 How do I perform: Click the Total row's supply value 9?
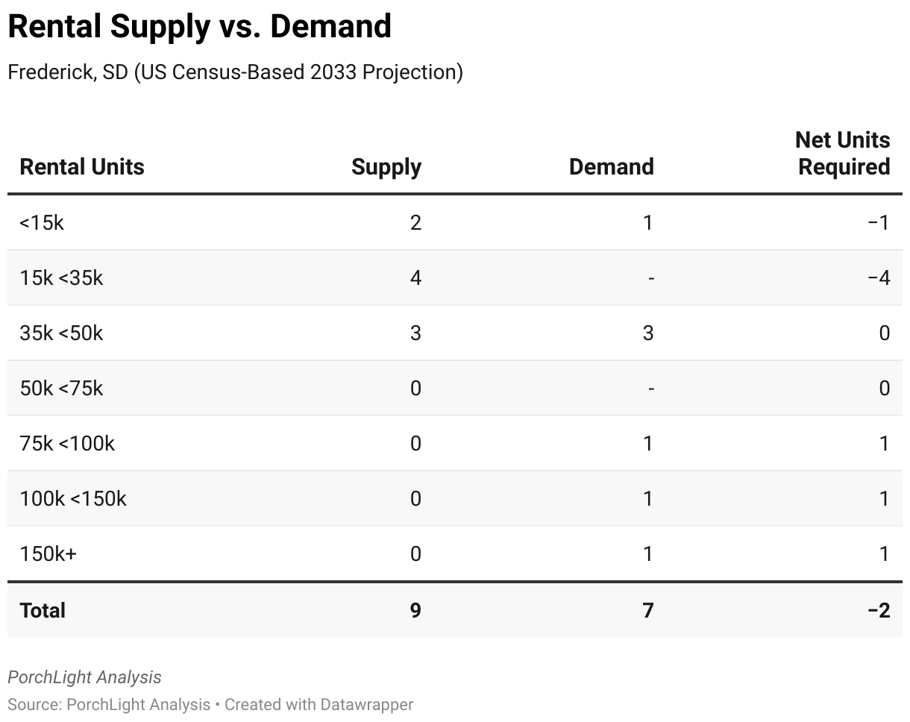pos(415,610)
